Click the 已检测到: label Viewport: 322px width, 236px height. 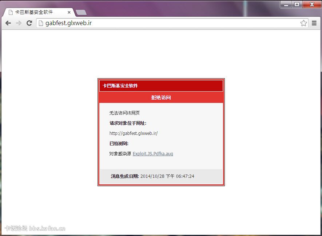119,144
